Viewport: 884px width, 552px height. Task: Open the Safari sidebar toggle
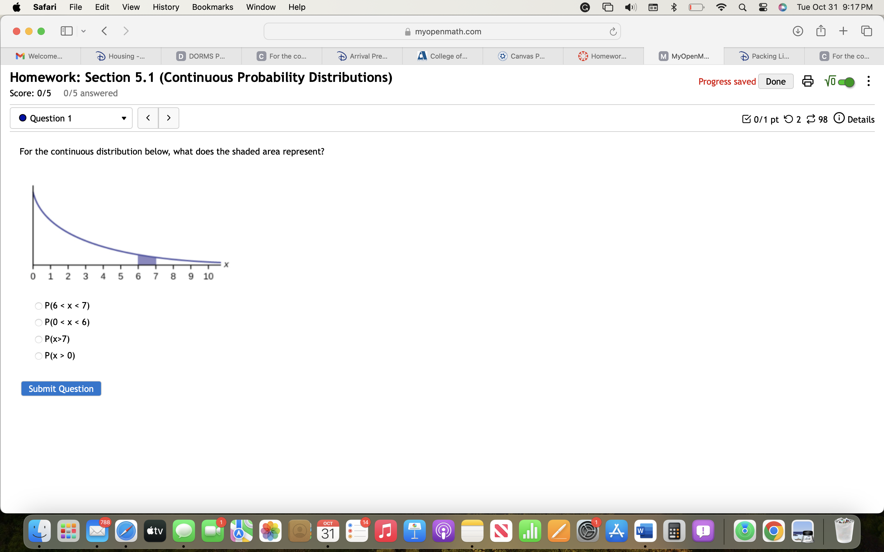[66, 31]
